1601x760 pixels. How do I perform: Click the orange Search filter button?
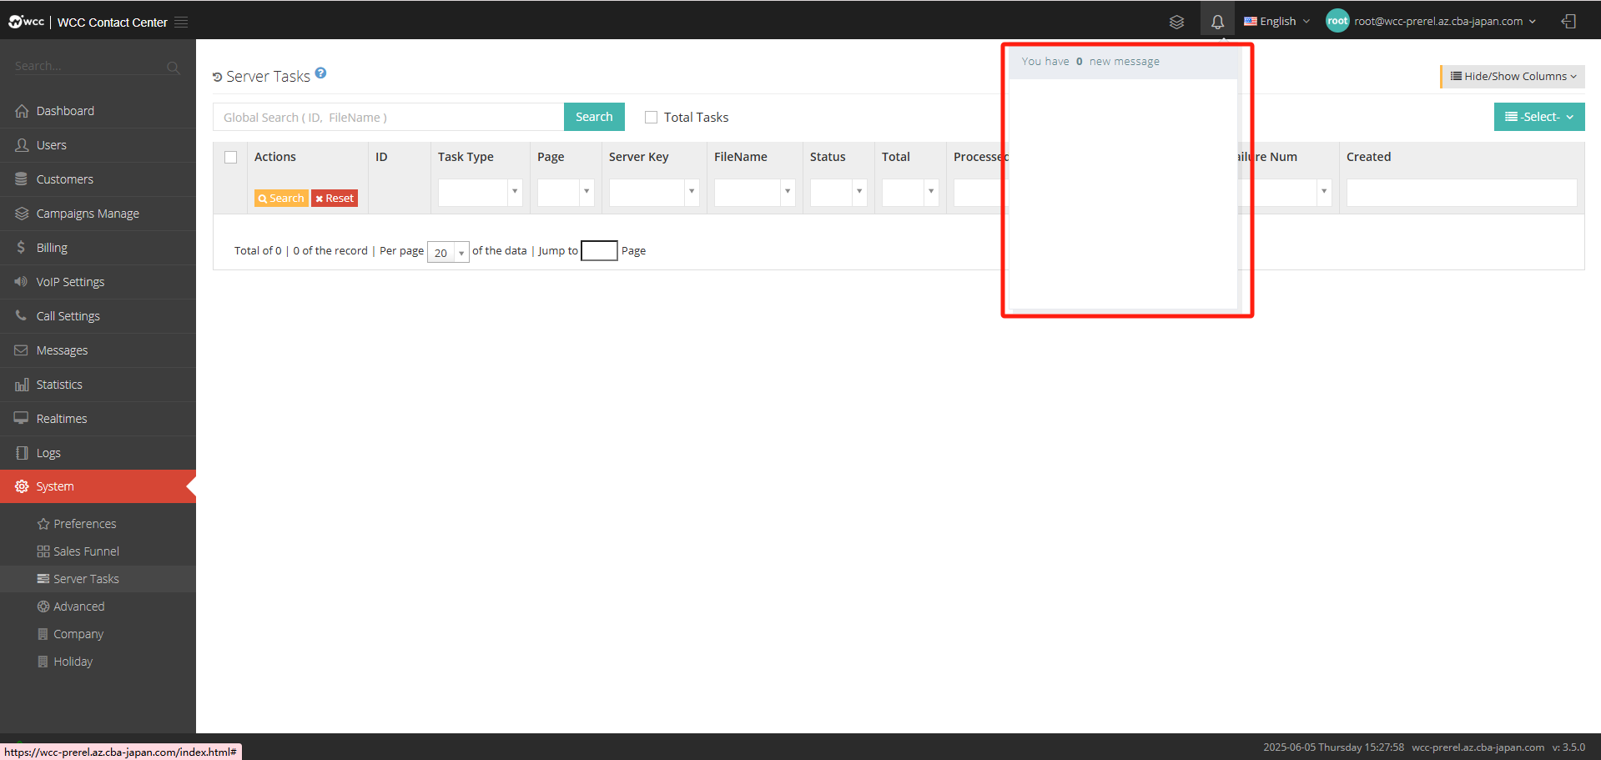pos(281,199)
